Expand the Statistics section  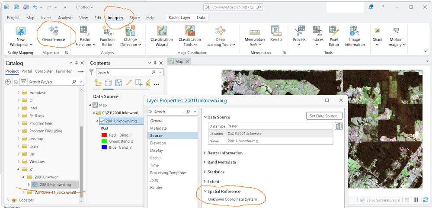205,172
